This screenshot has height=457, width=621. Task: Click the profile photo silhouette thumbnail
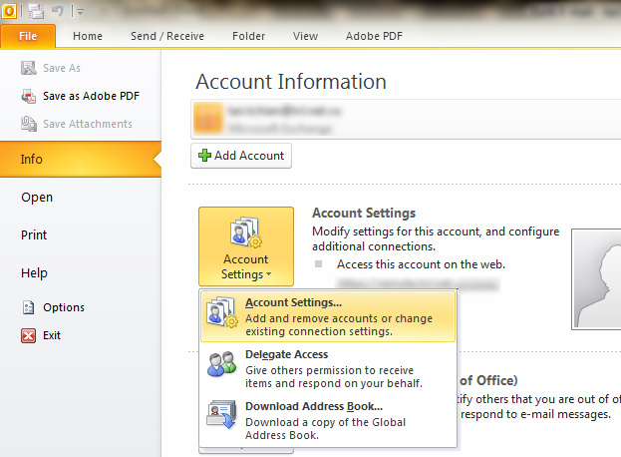point(596,279)
